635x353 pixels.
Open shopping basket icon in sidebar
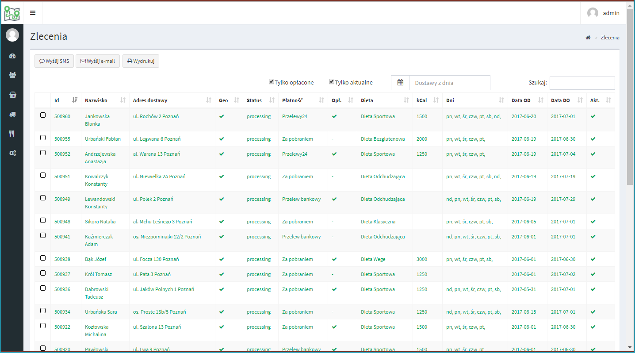[x=12, y=95]
